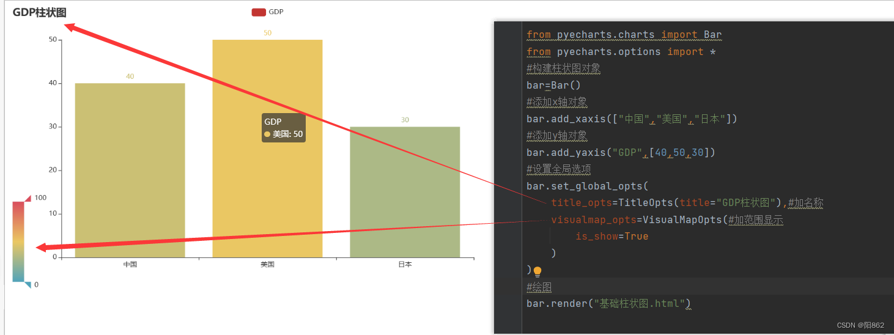Click the code line bar=Bar()
Viewport: 894px width, 335px height.
(x=554, y=86)
